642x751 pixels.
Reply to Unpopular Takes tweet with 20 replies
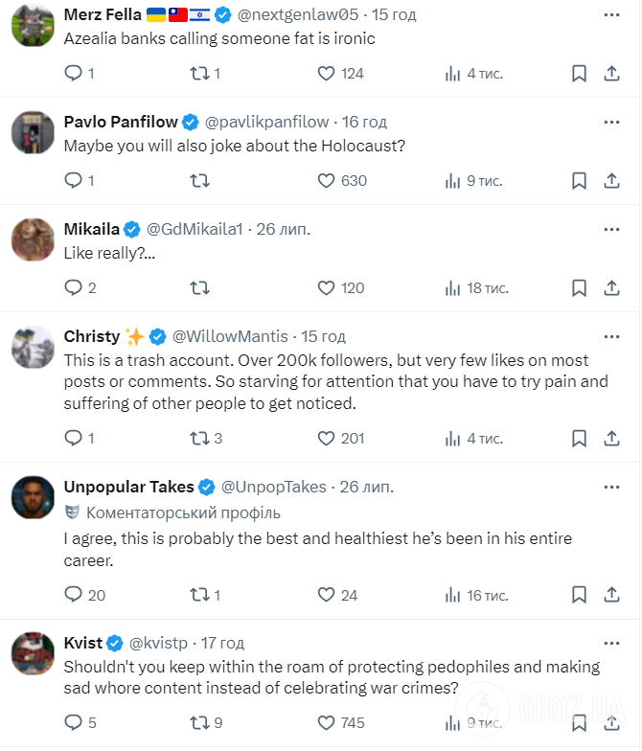74,595
